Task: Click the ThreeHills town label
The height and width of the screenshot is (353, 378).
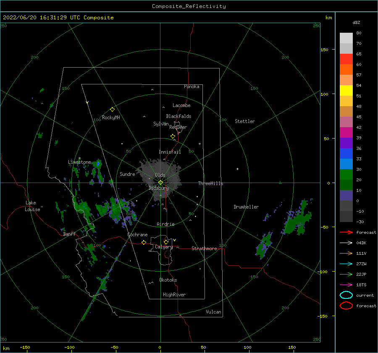Action: point(210,183)
